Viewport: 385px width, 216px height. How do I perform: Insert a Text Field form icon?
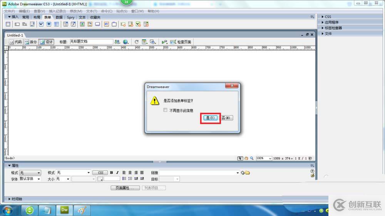(x=17, y=24)
